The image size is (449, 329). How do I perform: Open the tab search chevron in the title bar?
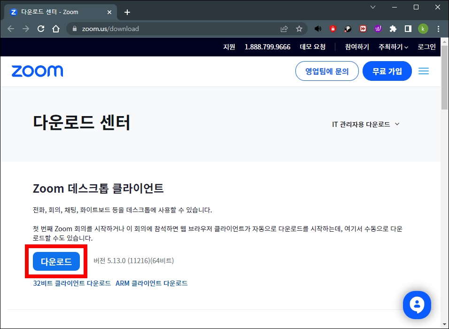pos(373,7)
